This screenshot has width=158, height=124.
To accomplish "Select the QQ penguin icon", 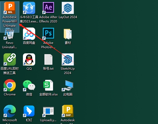I will [x=29, y=59].
